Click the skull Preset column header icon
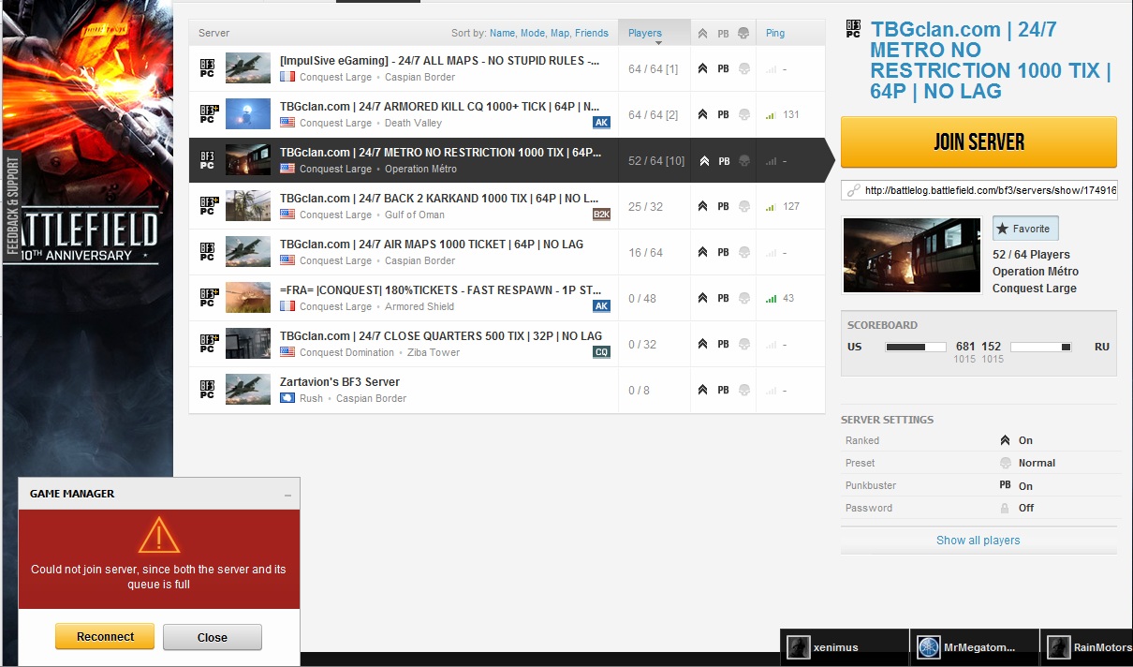 (x=743, y=34)
